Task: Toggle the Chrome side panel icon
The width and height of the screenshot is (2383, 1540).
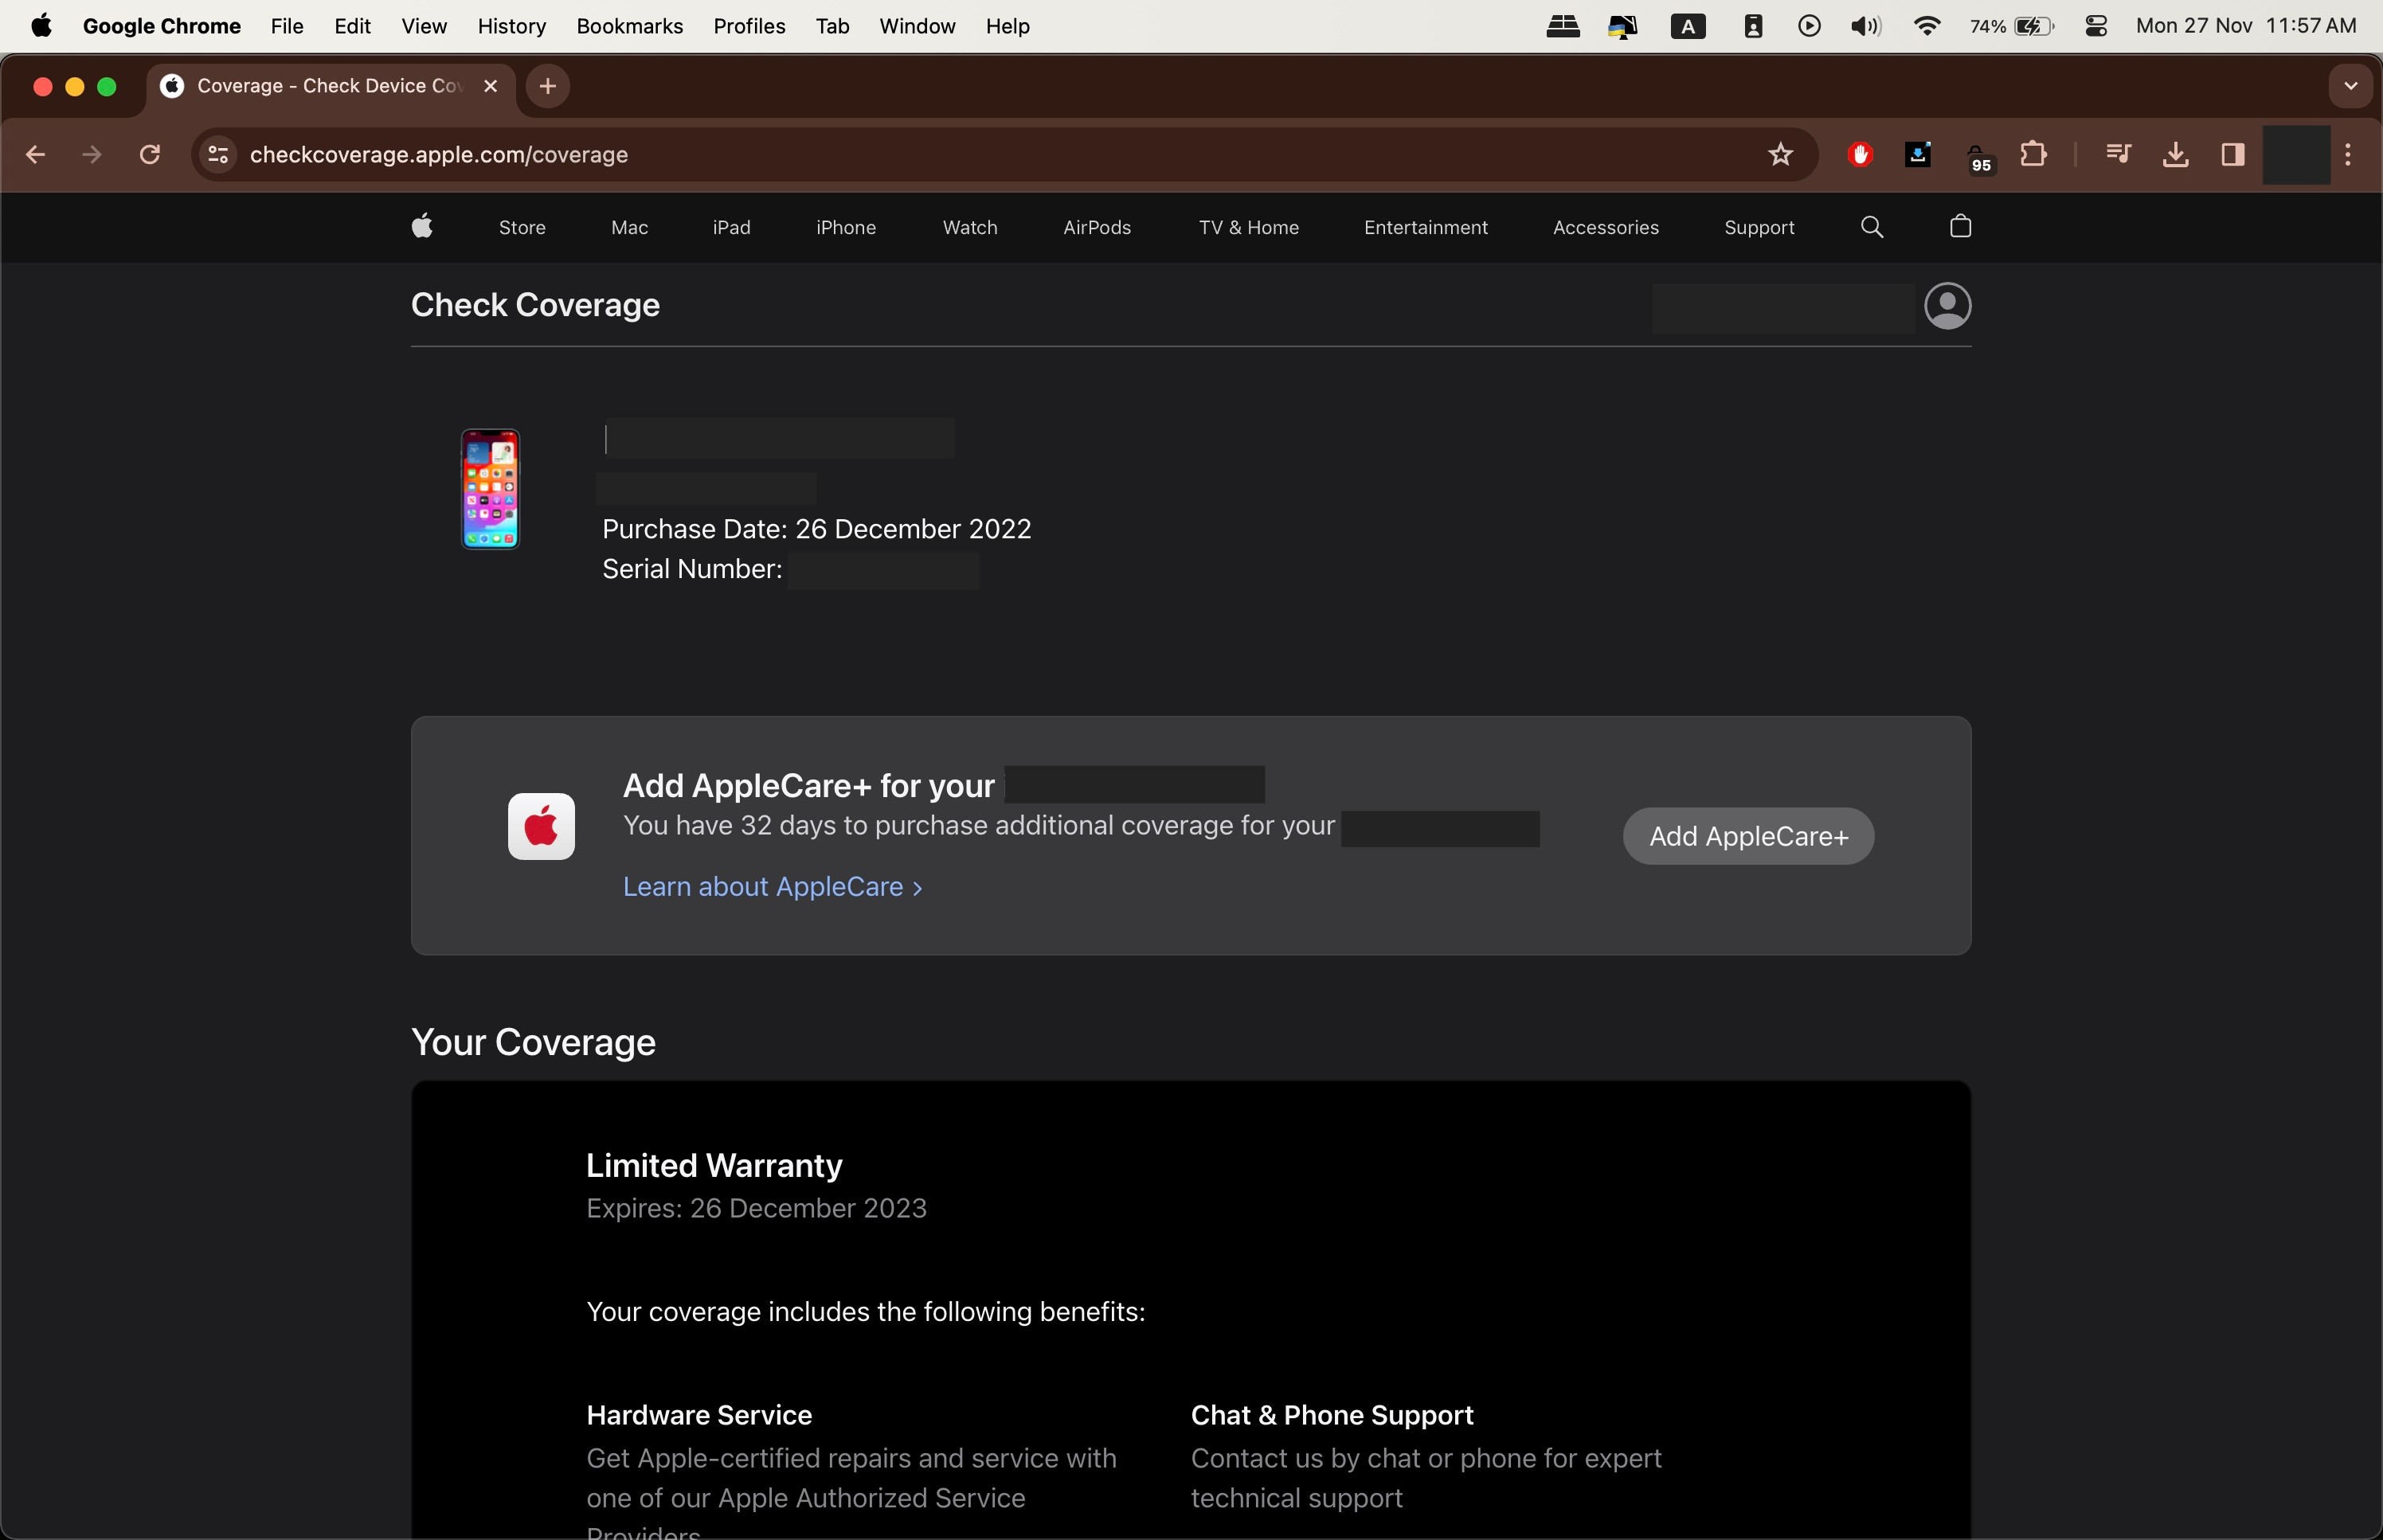Action: coord(2233,155)
